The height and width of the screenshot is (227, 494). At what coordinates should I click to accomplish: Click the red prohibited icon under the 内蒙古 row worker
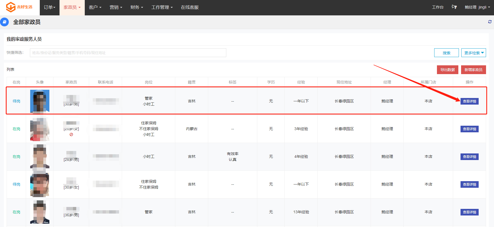point(71,134)
